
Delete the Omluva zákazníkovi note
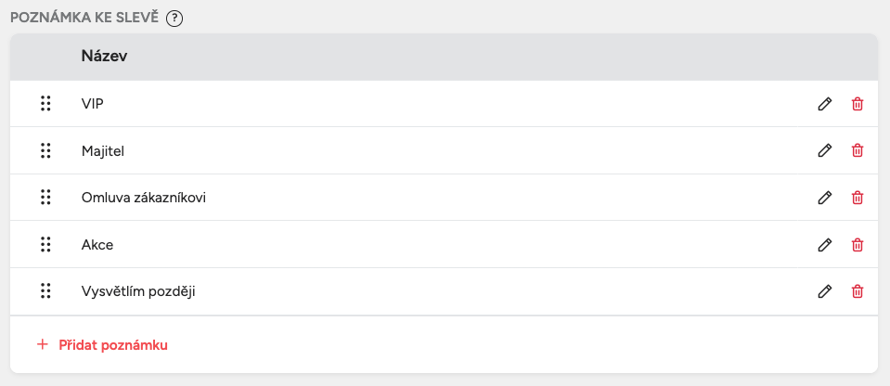858,198
